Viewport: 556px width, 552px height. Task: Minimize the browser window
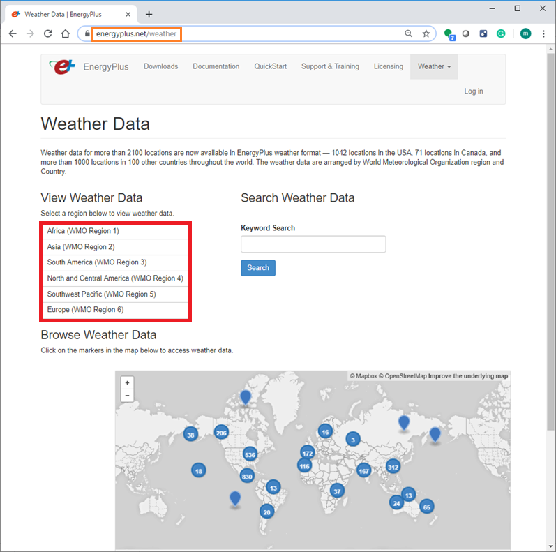[x=493, y=8]
